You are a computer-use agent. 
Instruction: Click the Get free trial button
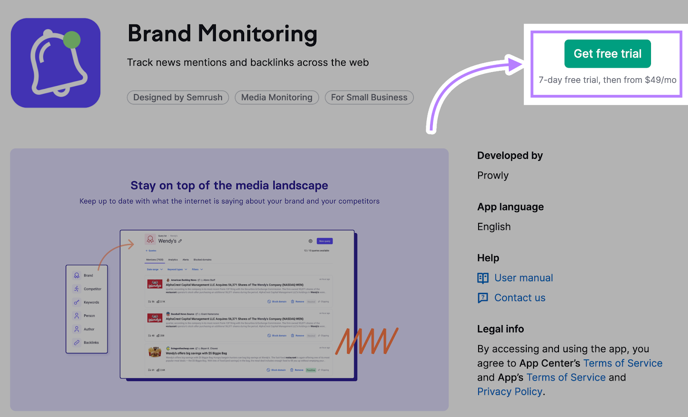(607, 53)
